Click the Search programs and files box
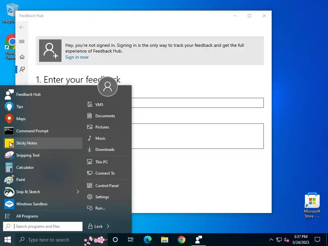328x246 pixels. pos(43,226)
